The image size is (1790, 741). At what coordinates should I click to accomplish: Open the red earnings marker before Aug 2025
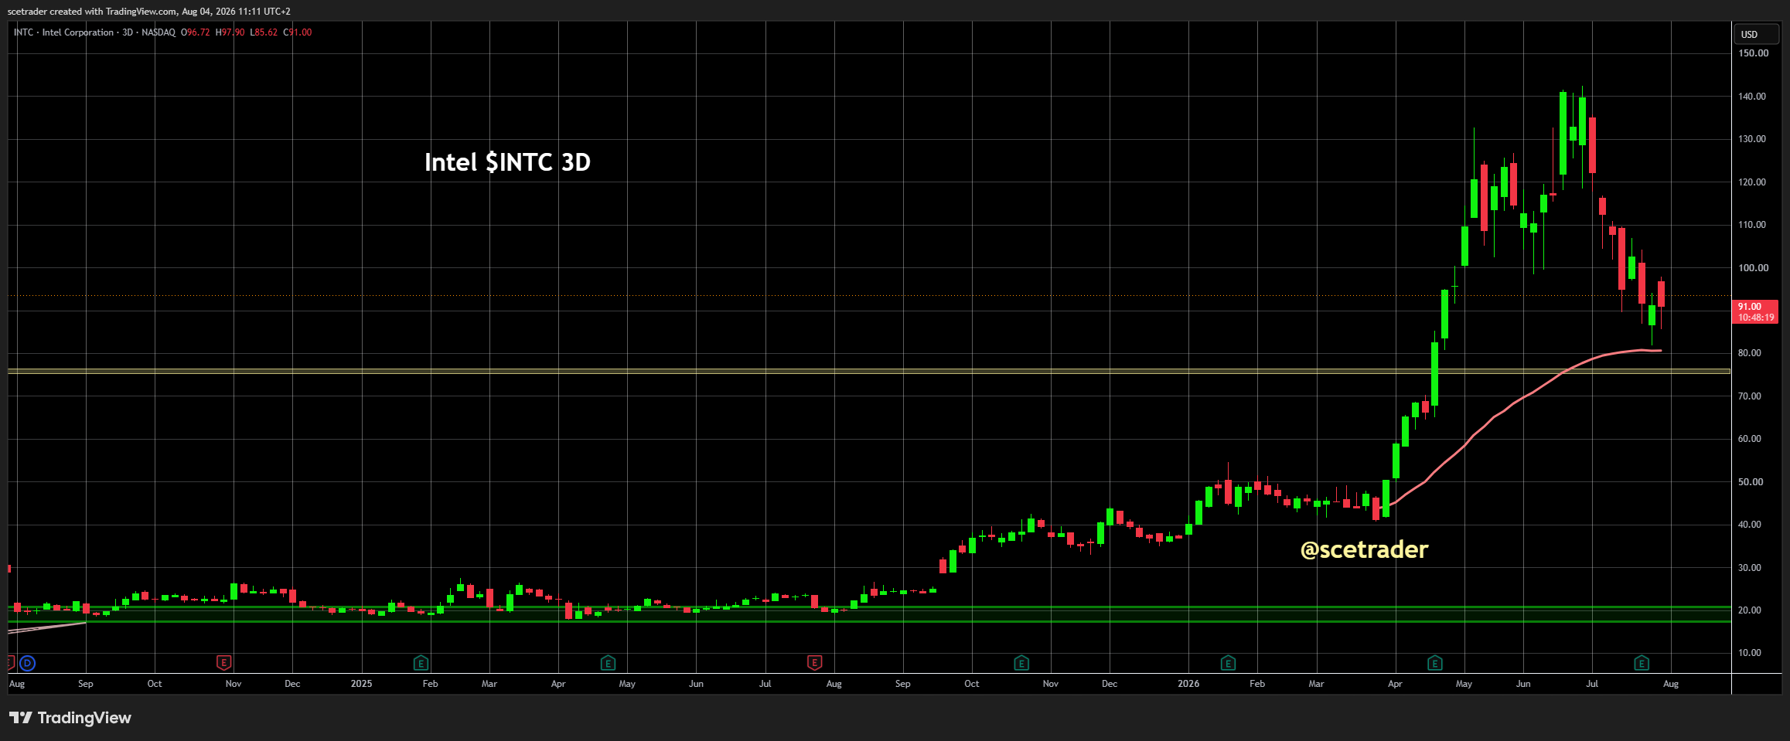814,663
